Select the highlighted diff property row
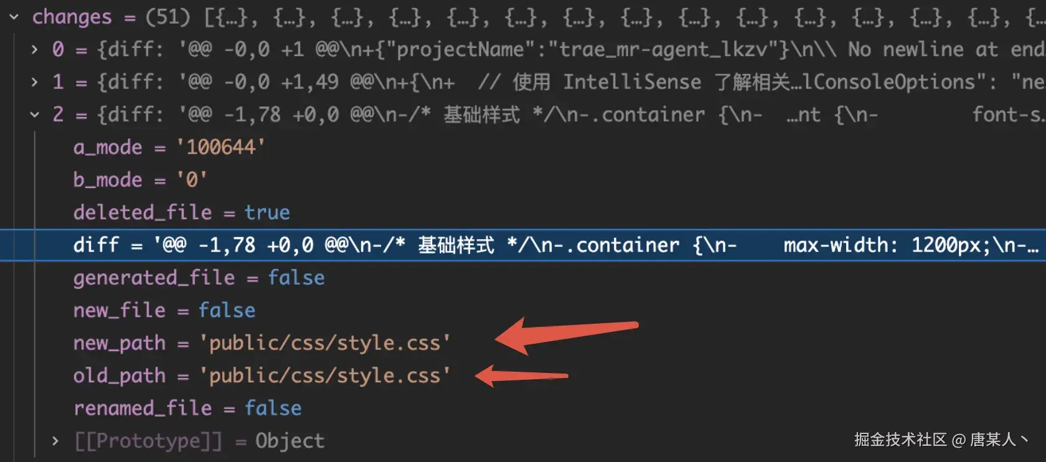The image size is (1046, 462). pyautogui.click(x=523, y=245)
